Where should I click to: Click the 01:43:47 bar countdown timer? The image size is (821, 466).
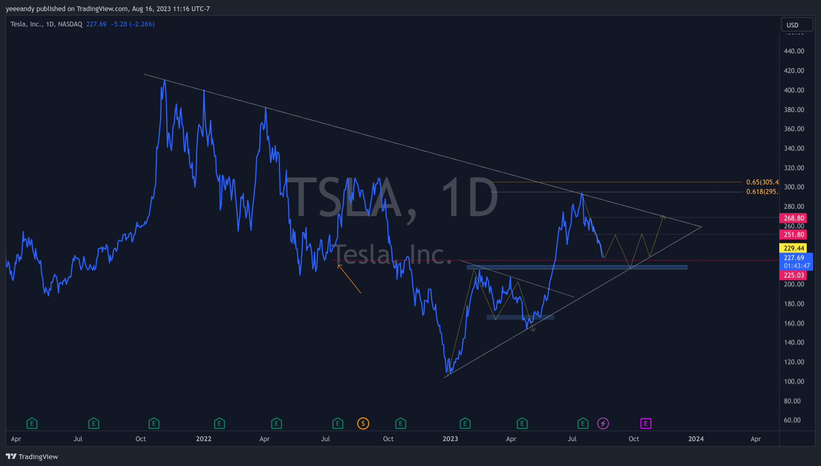click(x=796, y=266)
